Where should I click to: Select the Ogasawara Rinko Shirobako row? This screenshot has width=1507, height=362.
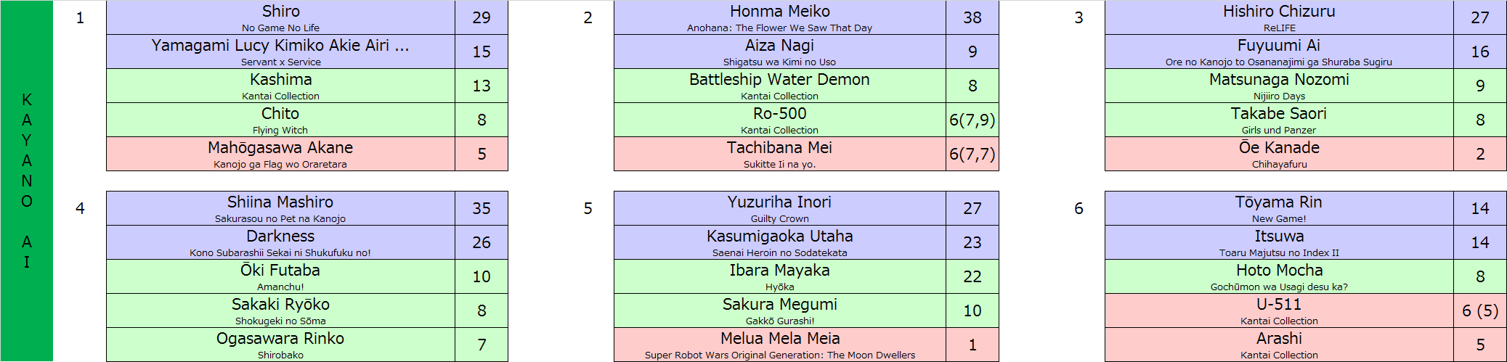click(306, 345)
